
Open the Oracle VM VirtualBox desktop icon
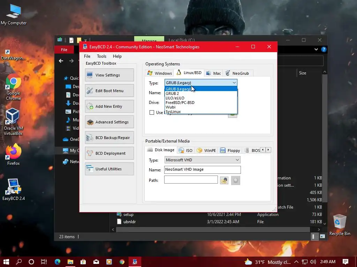(13, 122)
